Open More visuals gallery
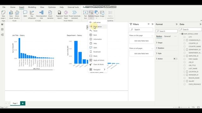 tap(17, 15)
